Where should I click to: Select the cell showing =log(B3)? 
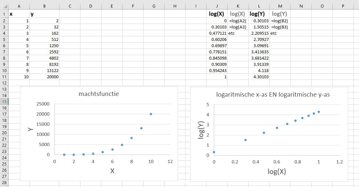280,27
